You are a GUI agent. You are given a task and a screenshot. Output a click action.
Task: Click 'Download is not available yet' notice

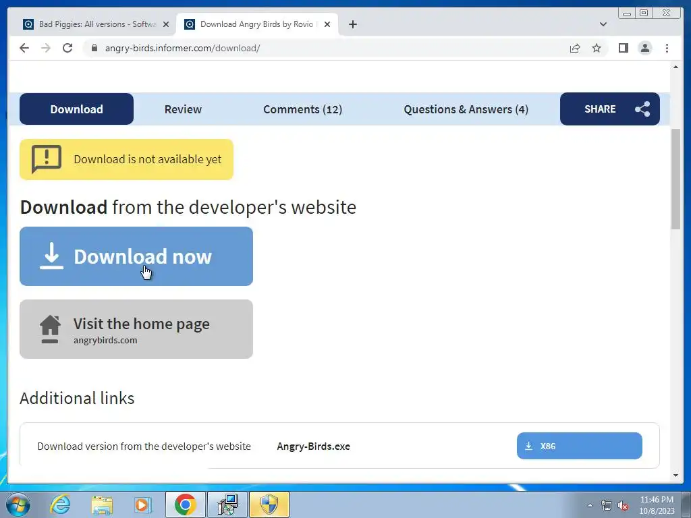[x=126, y=159]
